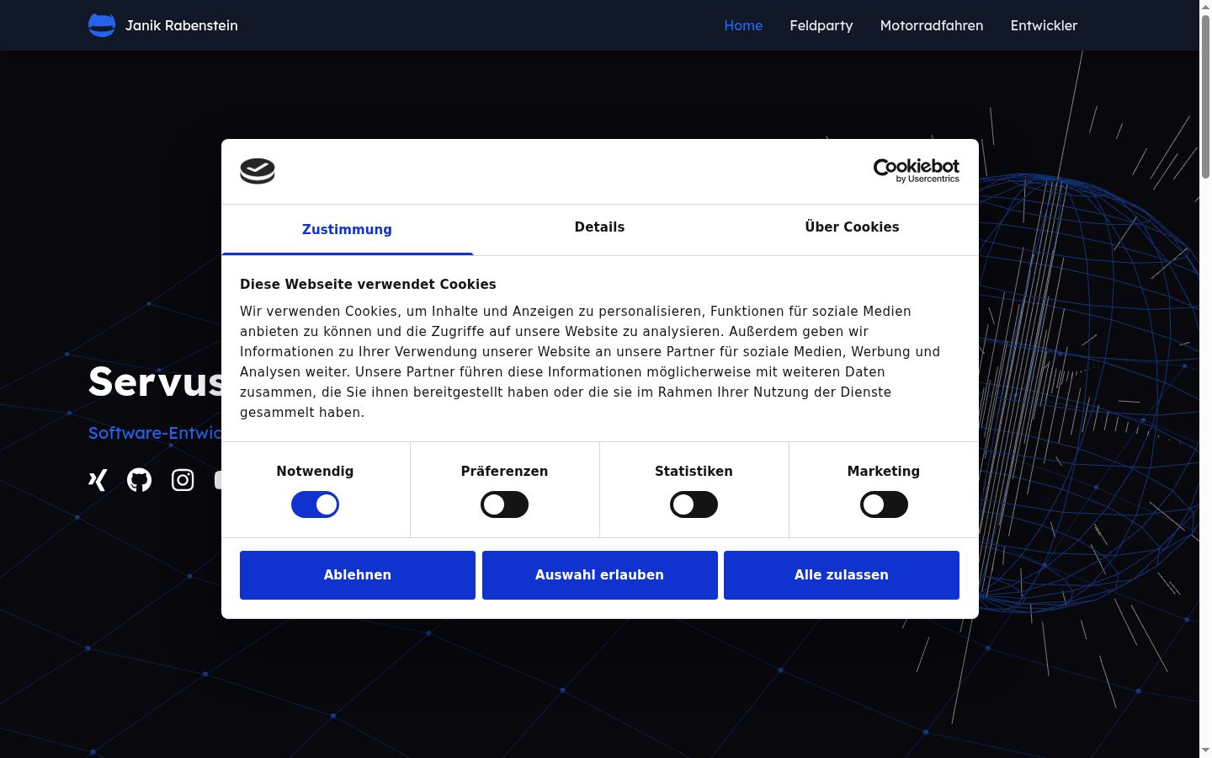Image resolution: width=1212 pixels, height=758 pixels.
Task: Click the blue site logo next to Janik Rabenstein
Action: pyautogui.click(x=102, y=25)
